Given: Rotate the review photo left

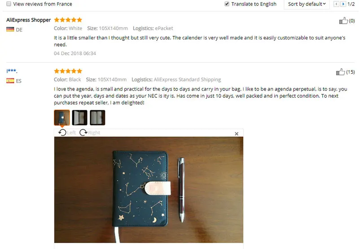Looking at the screenshot, I should click(62, 132).
